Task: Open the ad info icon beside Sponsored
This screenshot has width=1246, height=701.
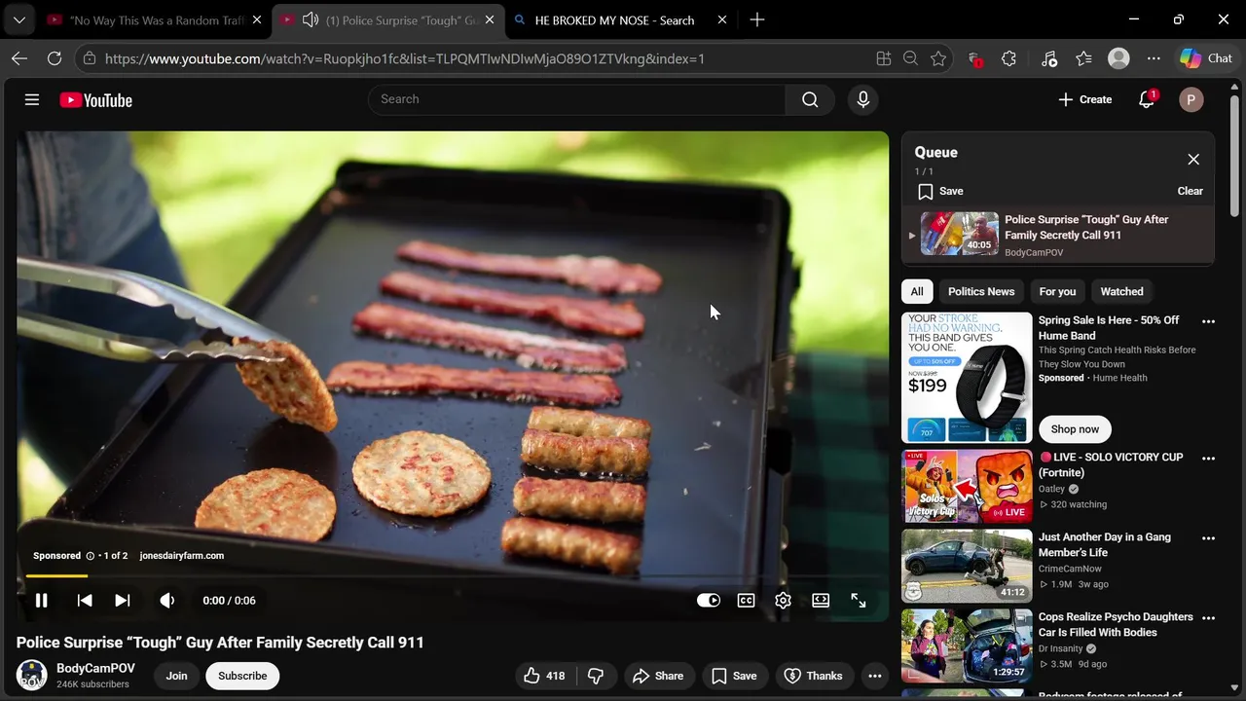Action: pos(91,556)
